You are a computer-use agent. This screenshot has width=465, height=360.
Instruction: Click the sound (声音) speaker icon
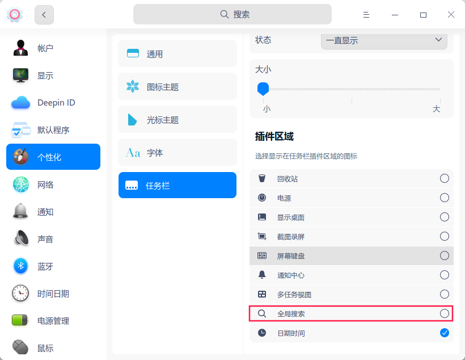tap(20, 239)
